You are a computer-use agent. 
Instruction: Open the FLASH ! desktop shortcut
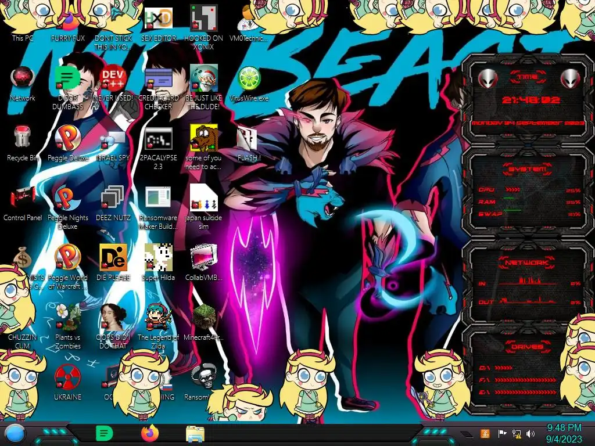click(249, 138)
